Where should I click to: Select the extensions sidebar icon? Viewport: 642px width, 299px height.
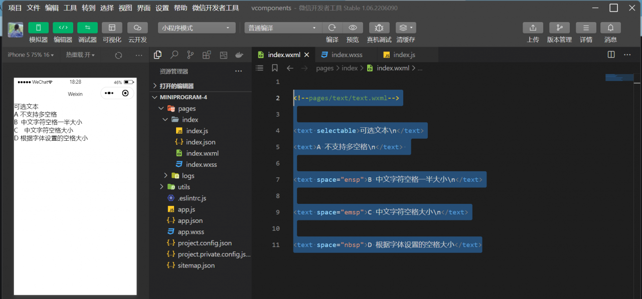tap(207, 55)
